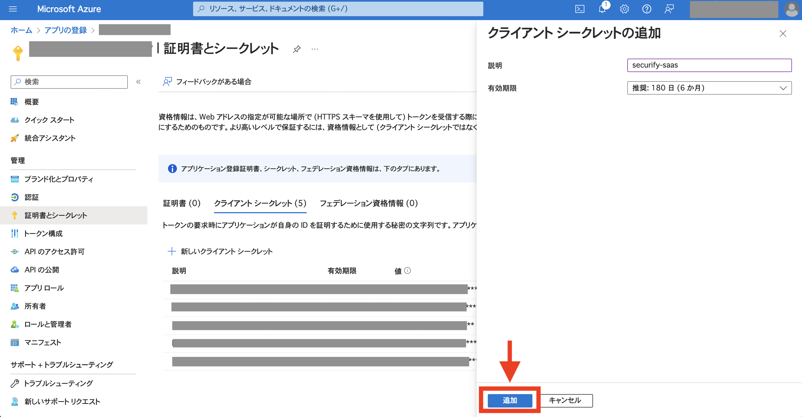Click 新しいクライアント シークレット
The width and height of the screenshot is (802, 417).
tap(220, 251)
